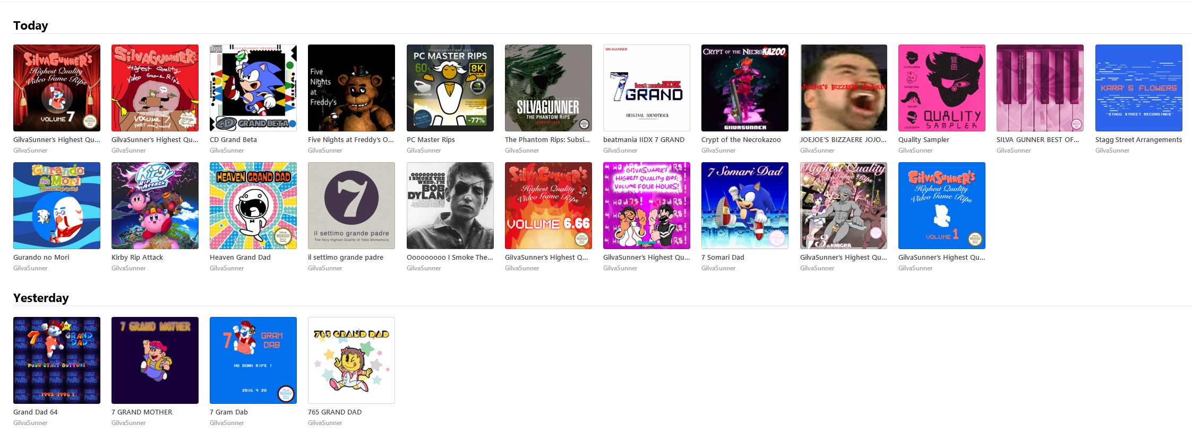
Task: Click the "Grand Dad 64" title text
Action: tap(36, 412)
